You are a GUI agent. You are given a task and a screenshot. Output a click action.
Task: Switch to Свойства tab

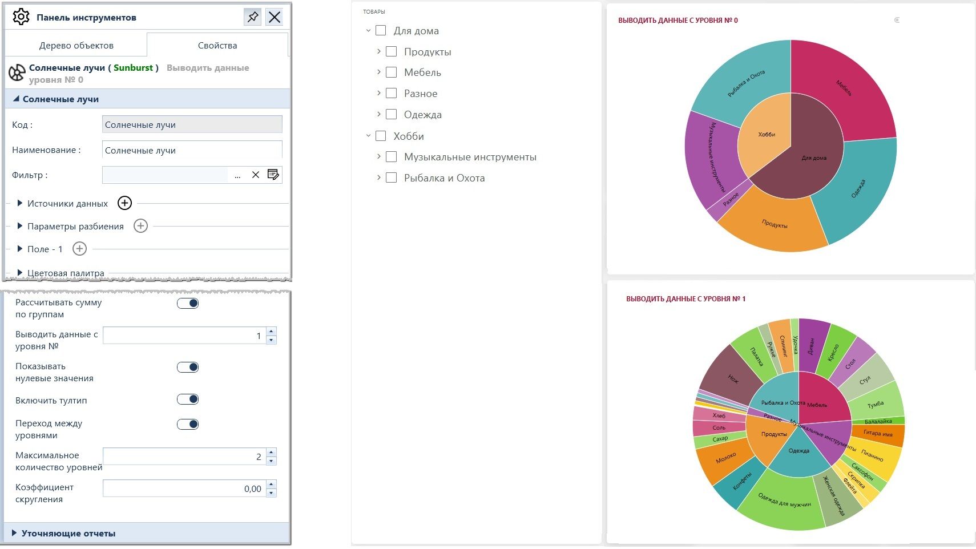pyautogui.click(x=217, y=46)
